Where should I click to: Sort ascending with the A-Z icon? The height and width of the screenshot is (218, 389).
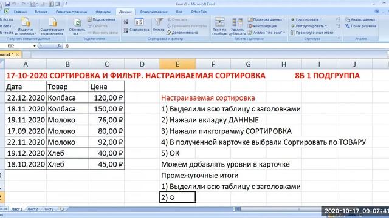point(126,22)
